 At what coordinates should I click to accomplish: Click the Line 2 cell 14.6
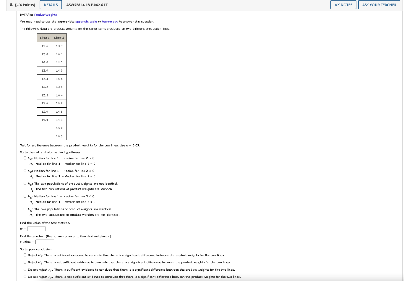click(59, 79)
